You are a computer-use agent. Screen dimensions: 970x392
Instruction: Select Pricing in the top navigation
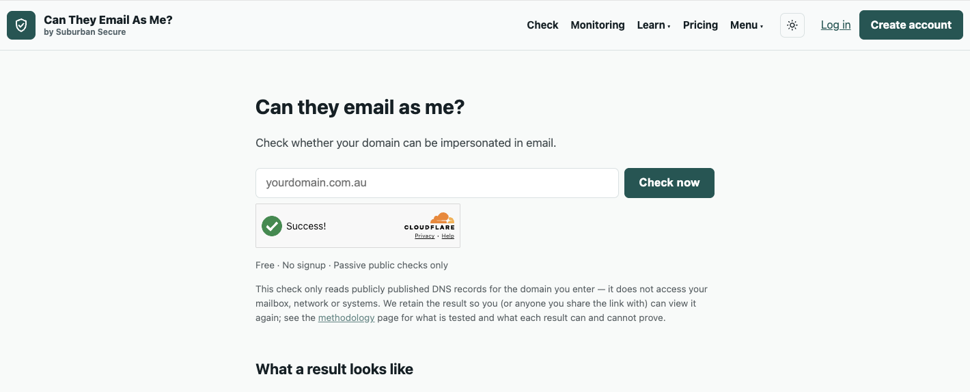point(700,25)
